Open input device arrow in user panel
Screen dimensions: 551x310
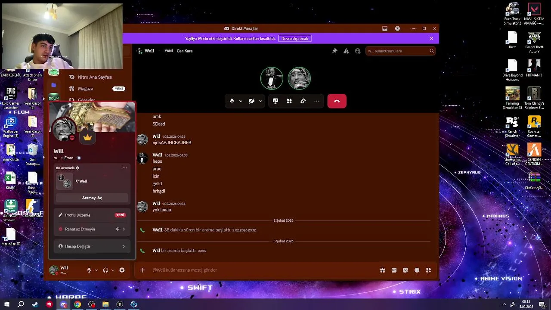click(x=96, y=270)
